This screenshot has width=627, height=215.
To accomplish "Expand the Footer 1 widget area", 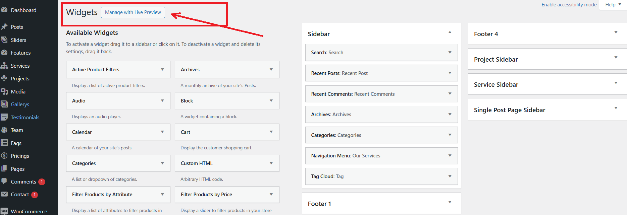I will (x=450, y=202).
